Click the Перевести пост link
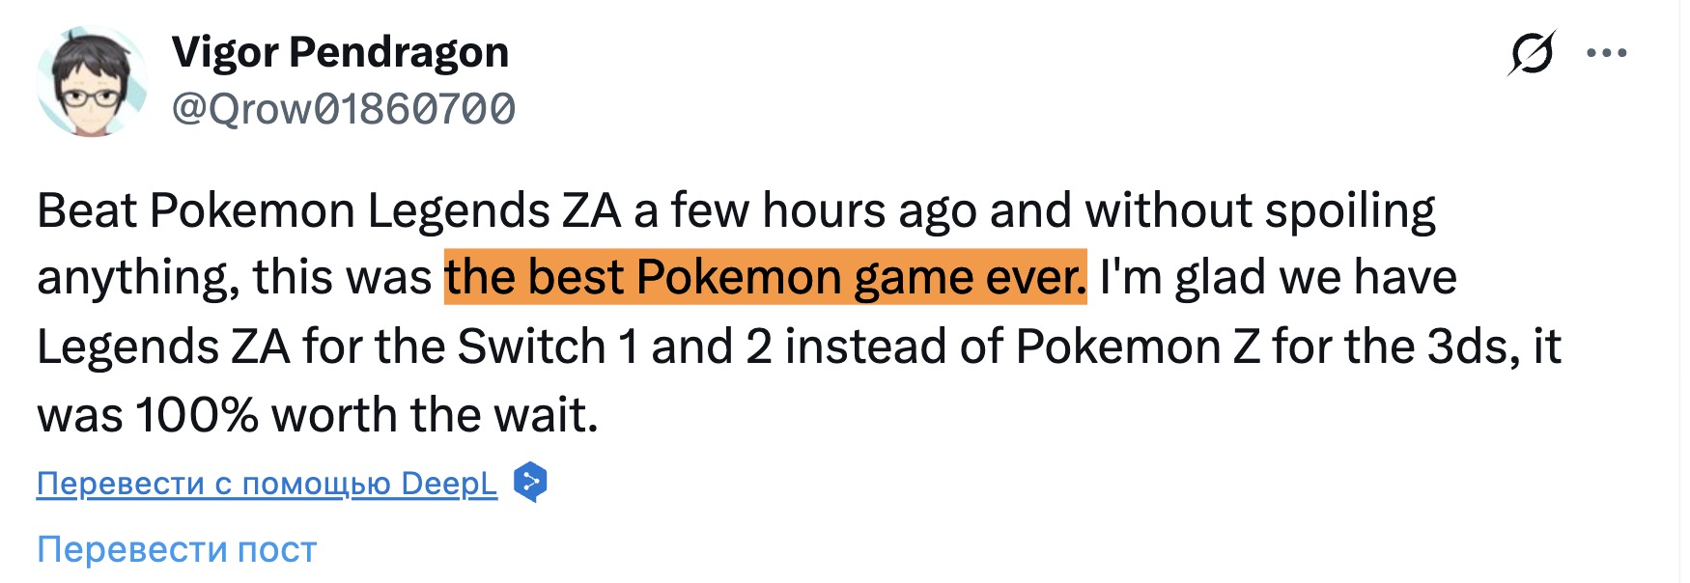This screenshot has height=583, width=1690. pos(177,549)
